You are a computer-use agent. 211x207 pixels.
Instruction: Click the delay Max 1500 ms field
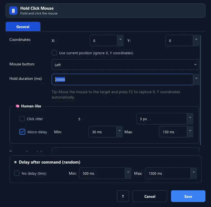pyautogui.click(x=168, y=173)
